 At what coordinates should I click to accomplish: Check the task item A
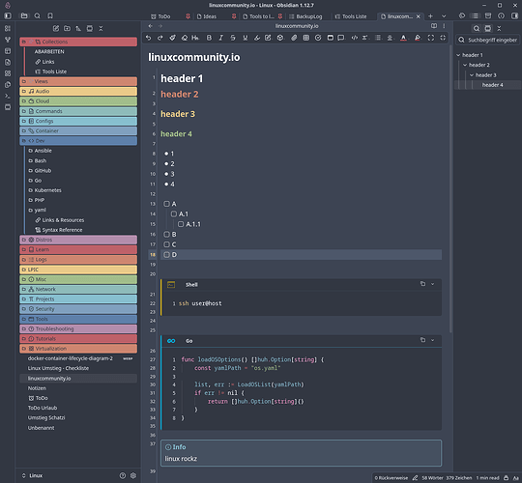point(167,204)
